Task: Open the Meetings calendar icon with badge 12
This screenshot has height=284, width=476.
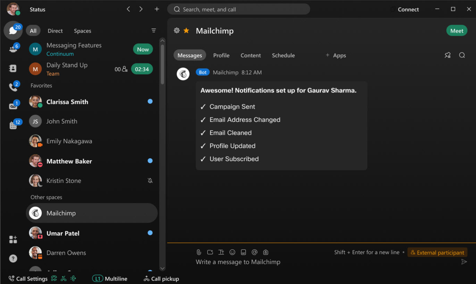Action: point(13,125)
